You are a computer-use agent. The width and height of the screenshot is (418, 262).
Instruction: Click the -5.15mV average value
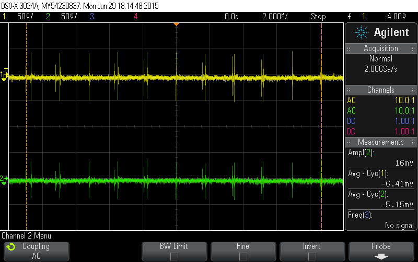[x=398, y=205]
